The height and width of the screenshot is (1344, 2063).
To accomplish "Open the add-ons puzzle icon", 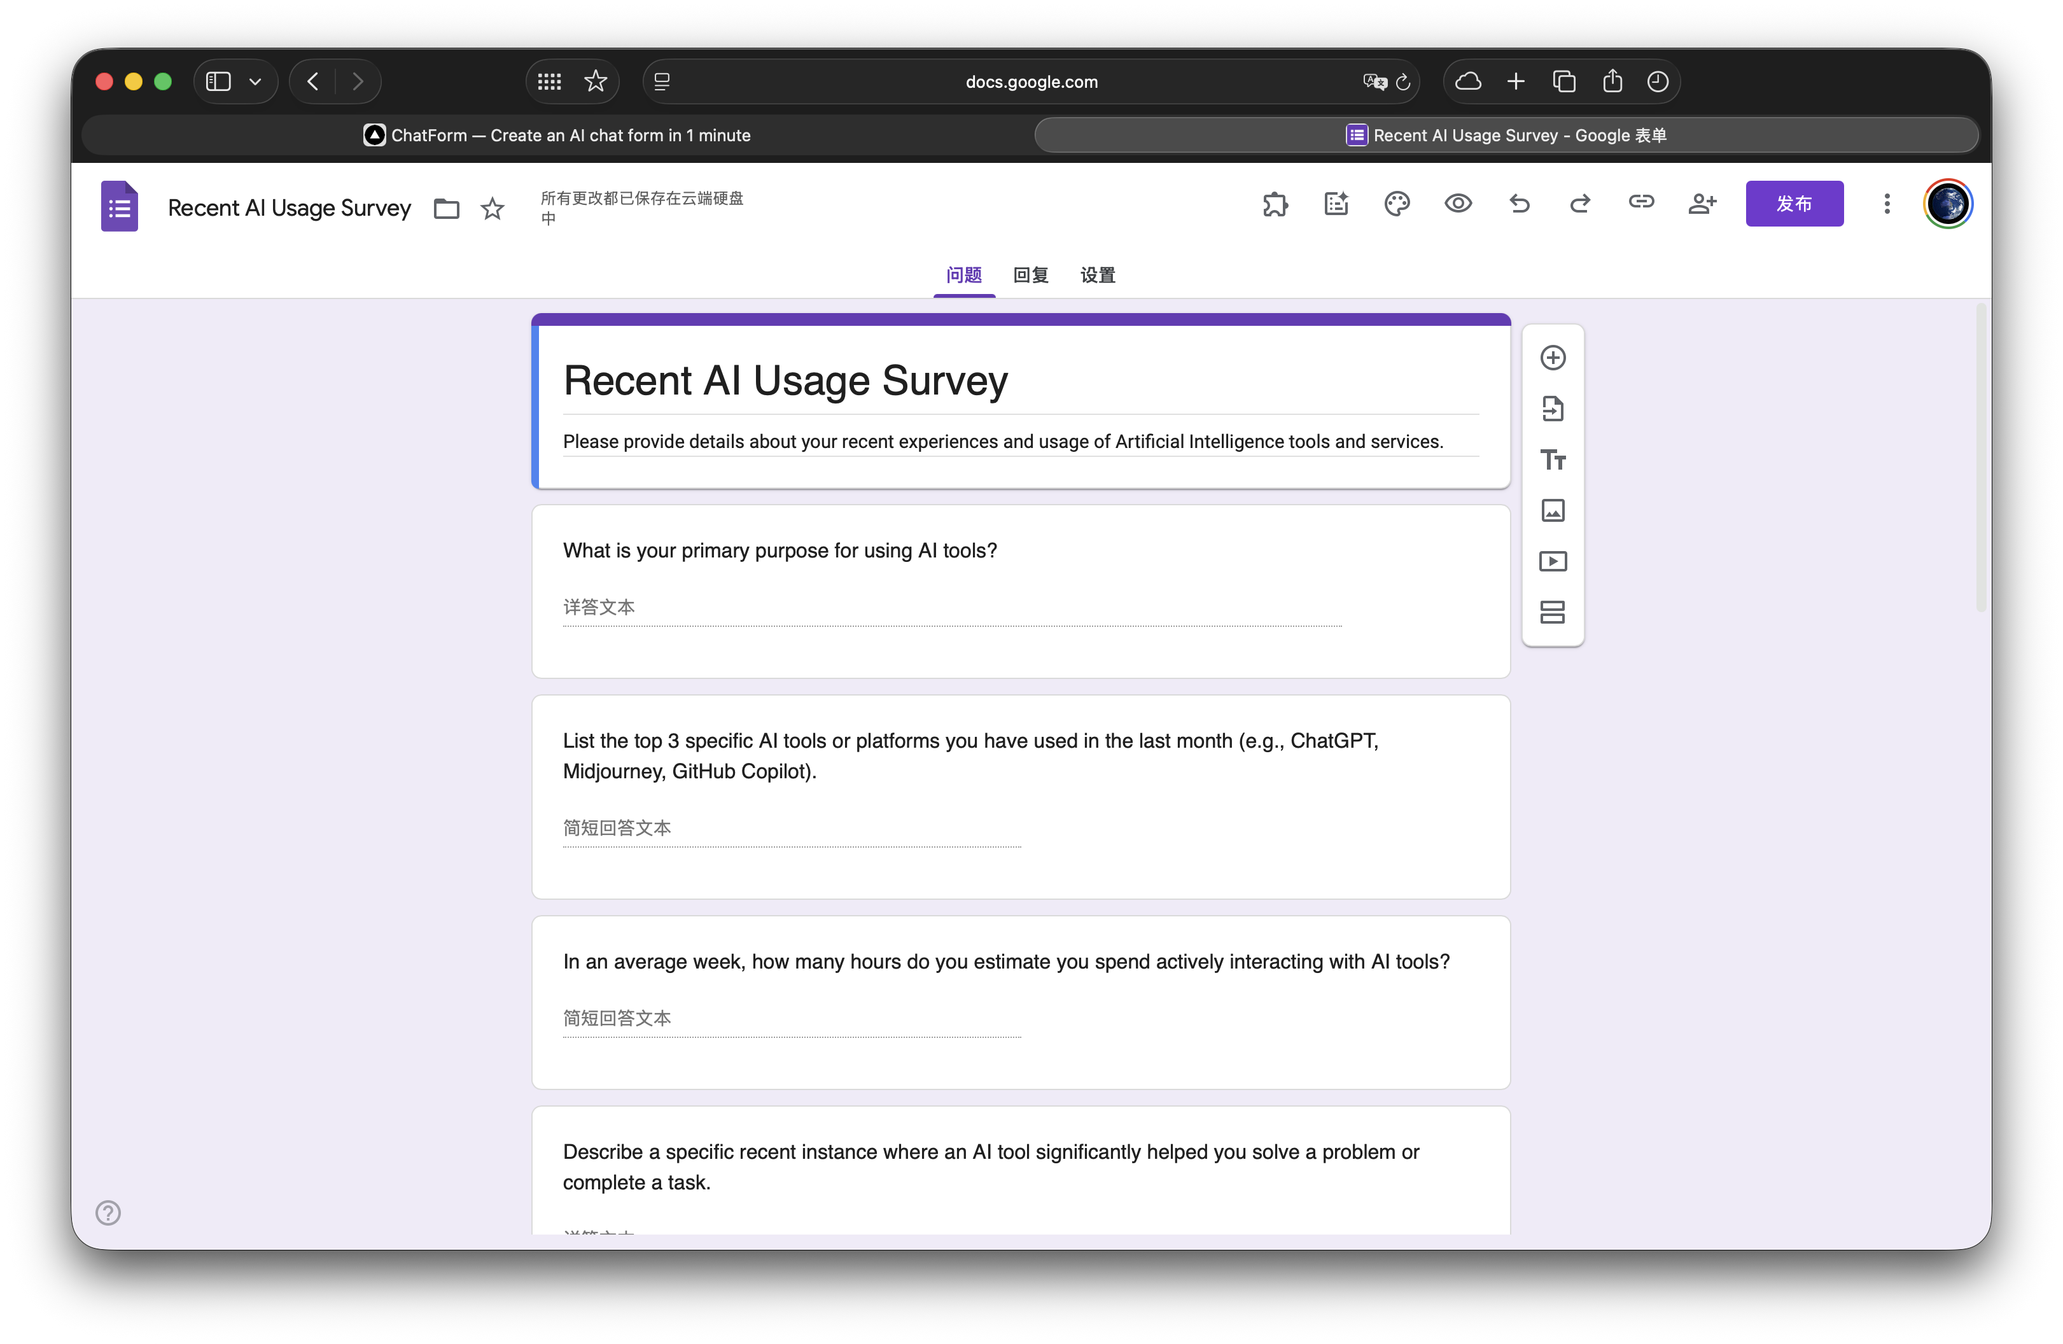I will [x=1275, y=204].
